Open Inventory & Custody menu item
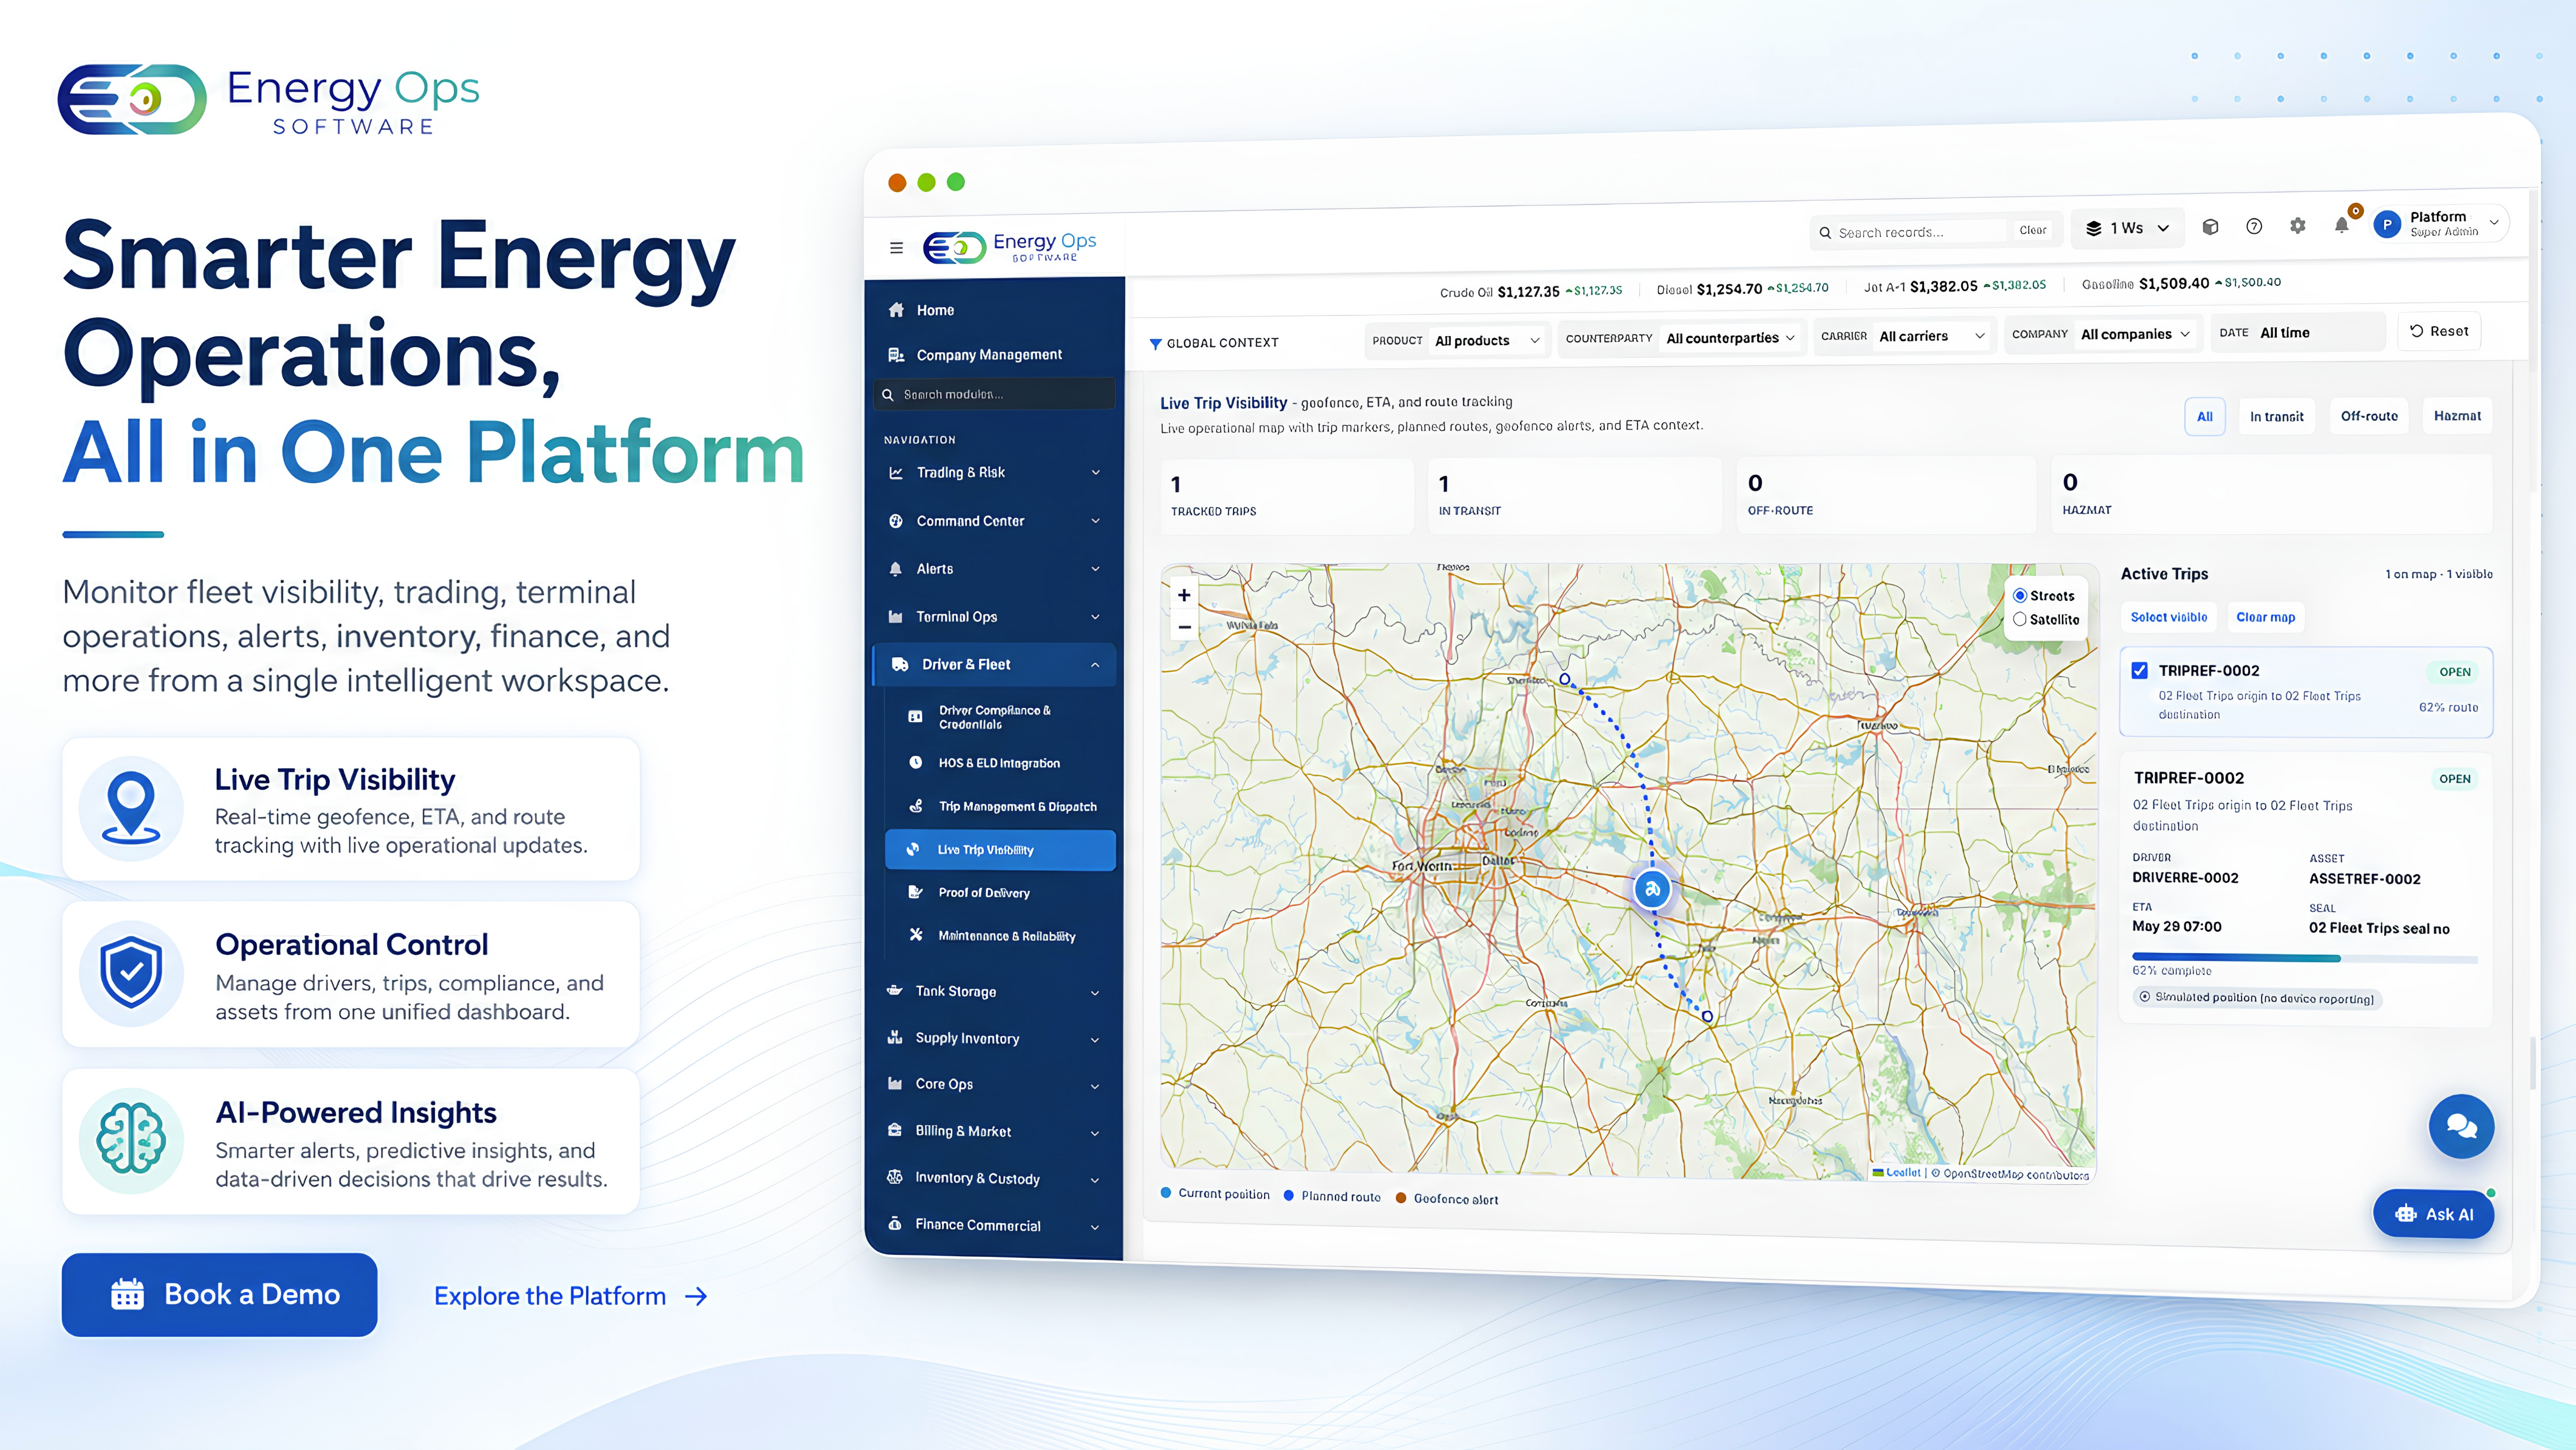Screen dimensions: 2576x1450 994,1179
